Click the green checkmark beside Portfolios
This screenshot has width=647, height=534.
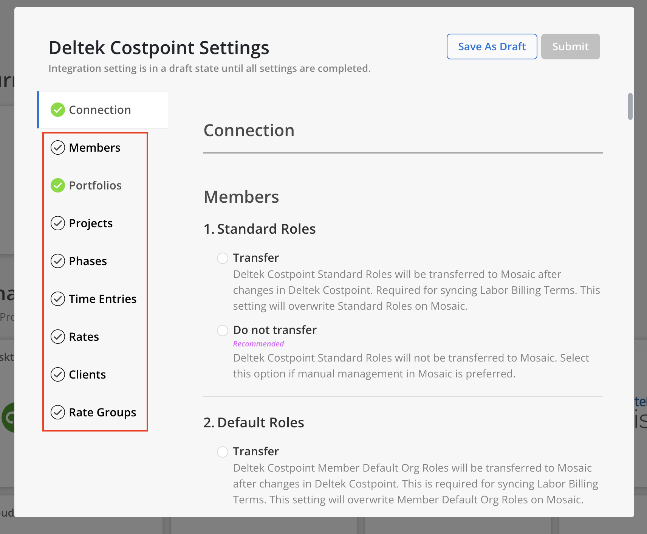coord(58,185)
